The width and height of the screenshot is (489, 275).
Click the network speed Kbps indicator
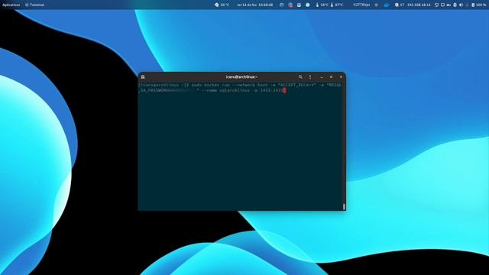361,5
